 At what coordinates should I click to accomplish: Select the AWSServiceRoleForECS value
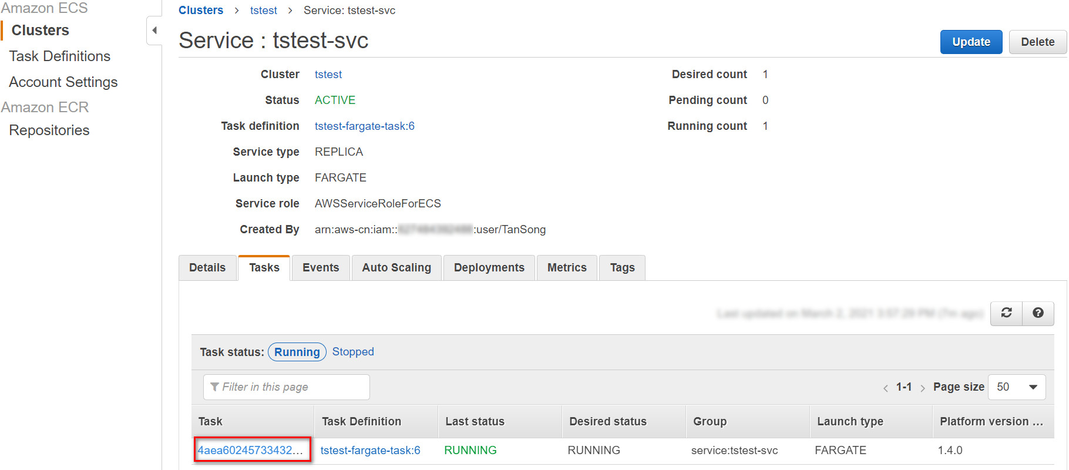[378, 204]
